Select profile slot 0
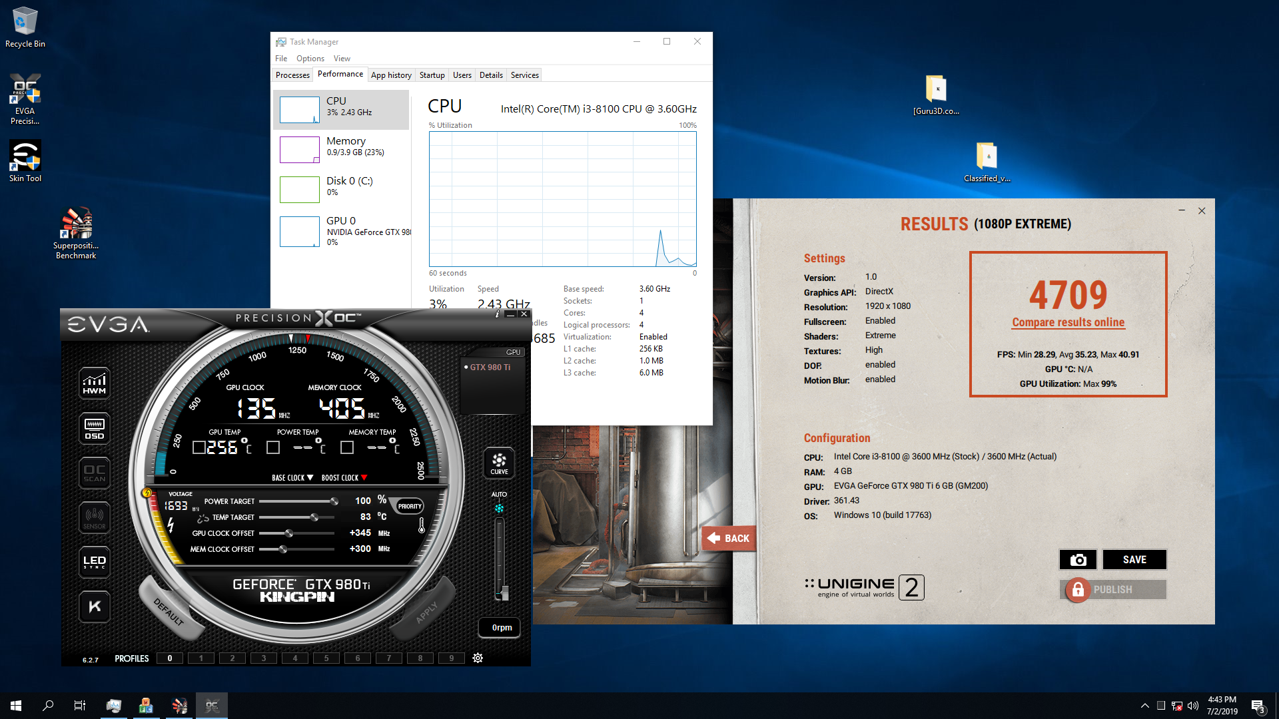The width and height of the screenshot is (1279, 719). (x=170, y=658)
